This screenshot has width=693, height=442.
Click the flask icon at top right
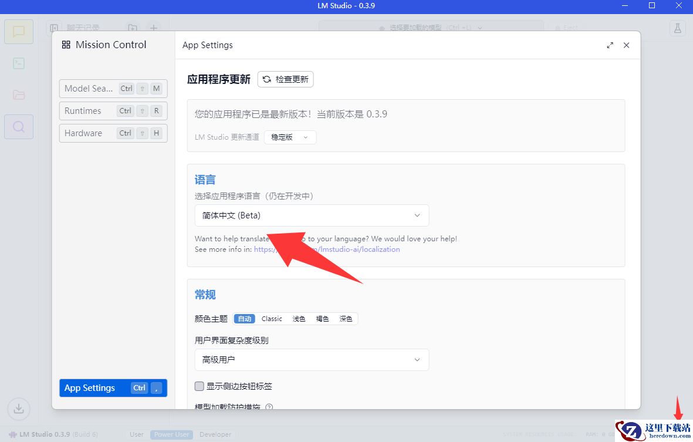click(x=677, y=28)
